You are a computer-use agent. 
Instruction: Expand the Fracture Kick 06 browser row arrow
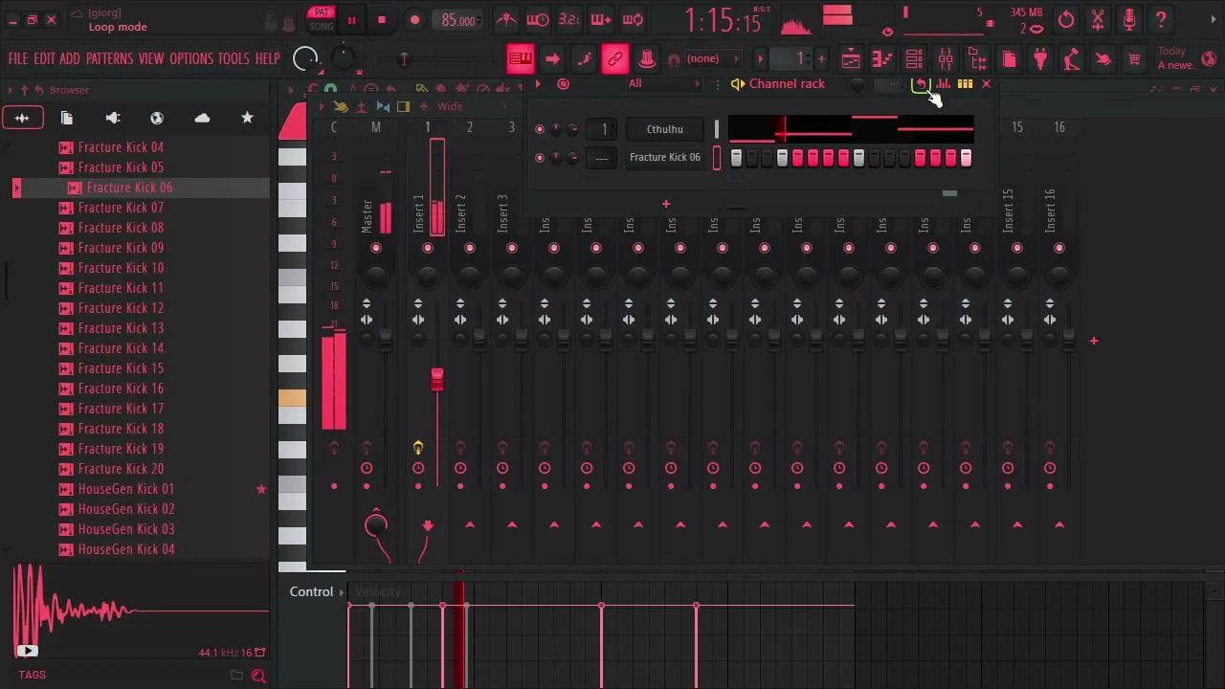coord(16,189)
